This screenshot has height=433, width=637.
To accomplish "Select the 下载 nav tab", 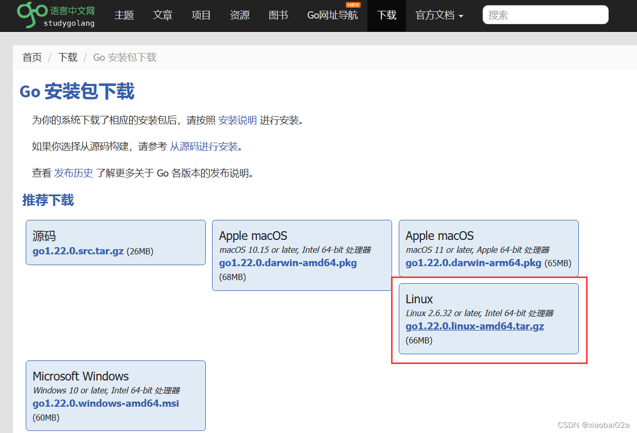I will tap(386, 15).
